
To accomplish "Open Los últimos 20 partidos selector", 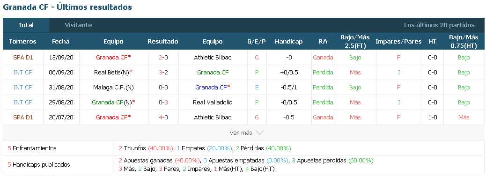I will (x=439, y=25).
